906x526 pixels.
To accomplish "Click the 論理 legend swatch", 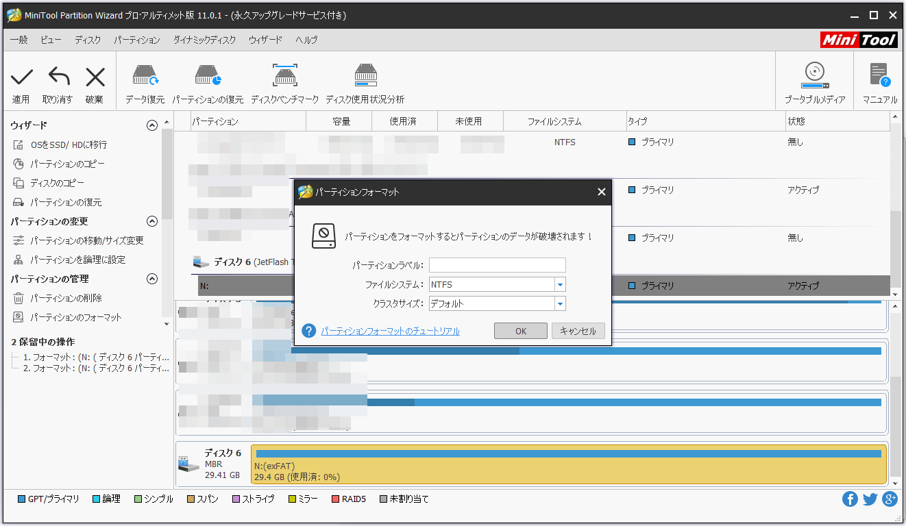I will tap(96, 499).
